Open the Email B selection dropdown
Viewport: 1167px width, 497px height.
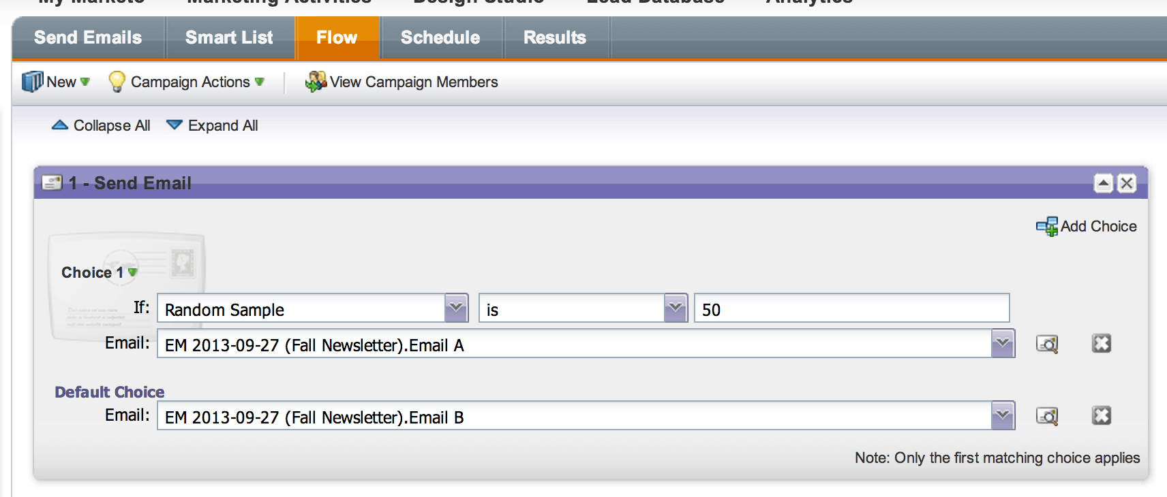(1003, 416)
